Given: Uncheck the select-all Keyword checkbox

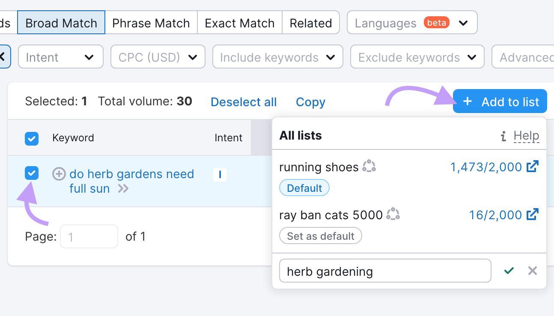Looking at the screenshot, I should (x=32, y=138).
